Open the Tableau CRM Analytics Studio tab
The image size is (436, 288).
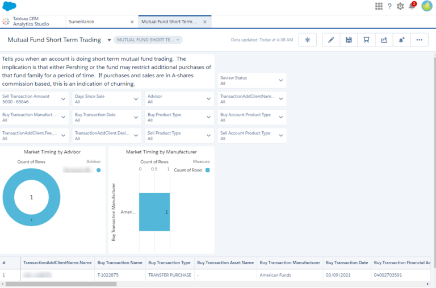coord(33,22)
